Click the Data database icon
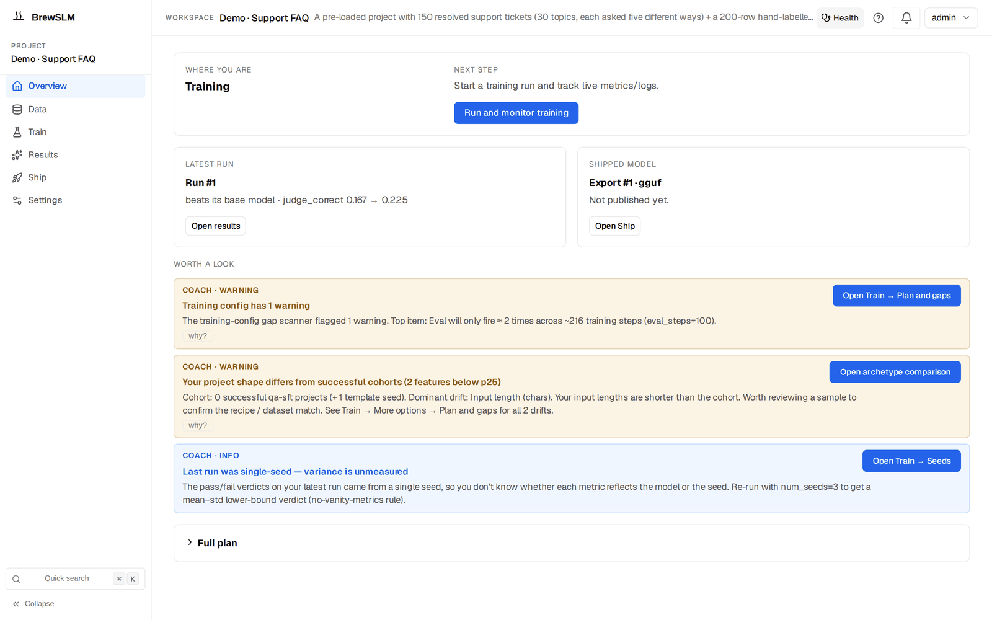Image resolution: width=992 pixels, height=620 pixels. (x=17, y=109)
